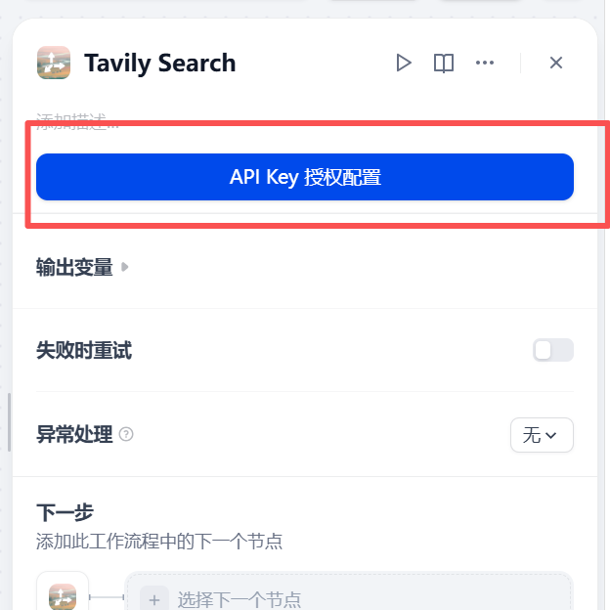The image size is (610, 610).
Task: Click the plus icon for next node
Action: point(154,599)
